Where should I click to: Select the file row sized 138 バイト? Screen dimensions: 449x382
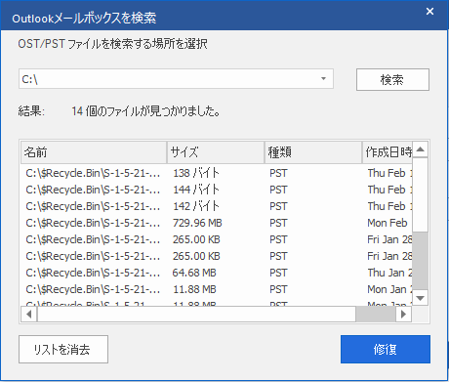(x=218, y=173)
